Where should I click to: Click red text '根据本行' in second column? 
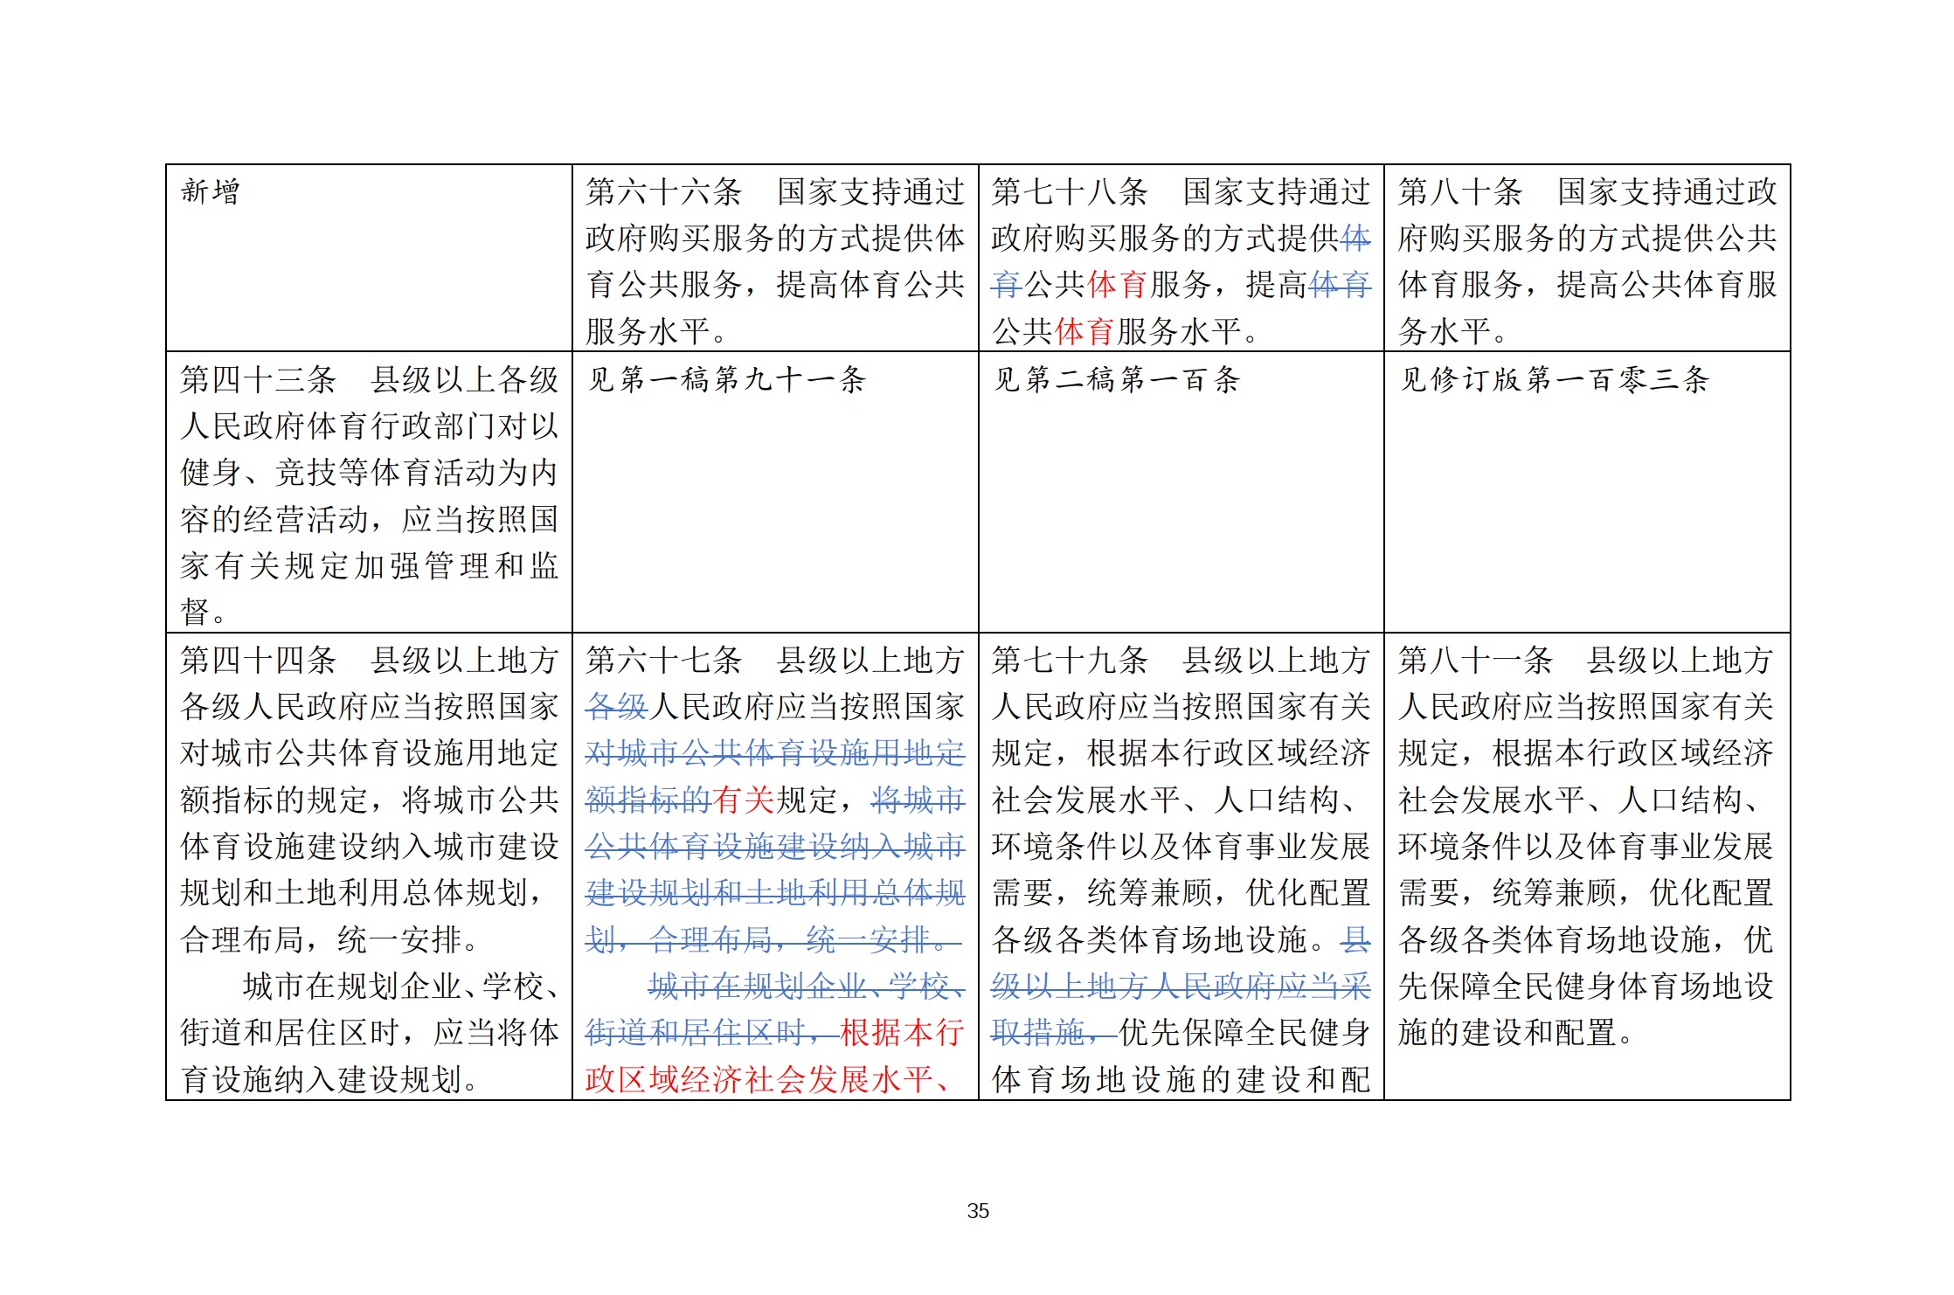coord(901,1033)
